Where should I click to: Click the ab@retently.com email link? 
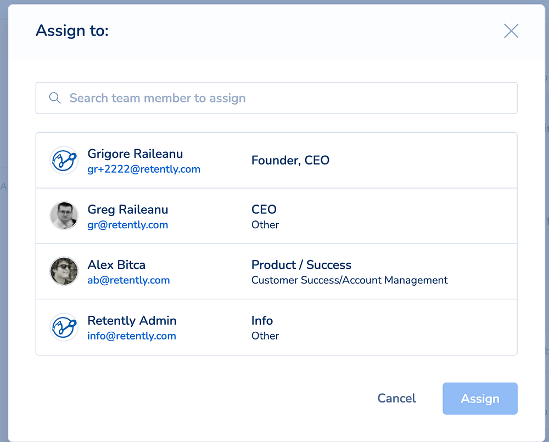pyautogui.click(x=128, y=280)
